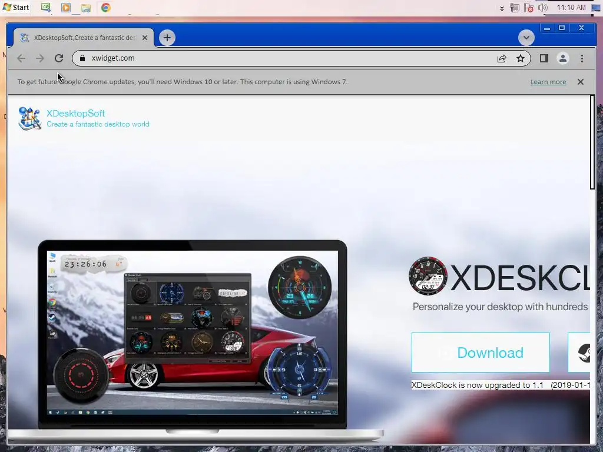The image size is (603, 452).
Task: Click the Download button
Action: 481,353
